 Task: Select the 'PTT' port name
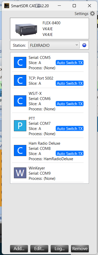pyautogui.click(x=32, y=118)
